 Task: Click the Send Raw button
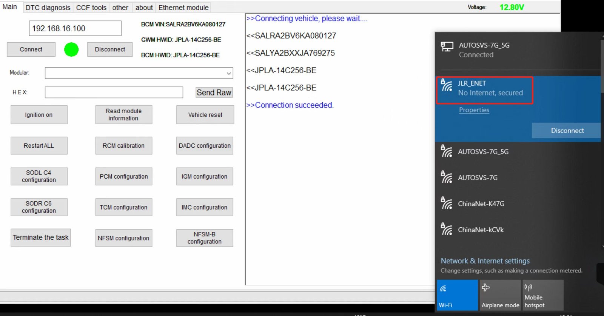click(x=214, y=92)
